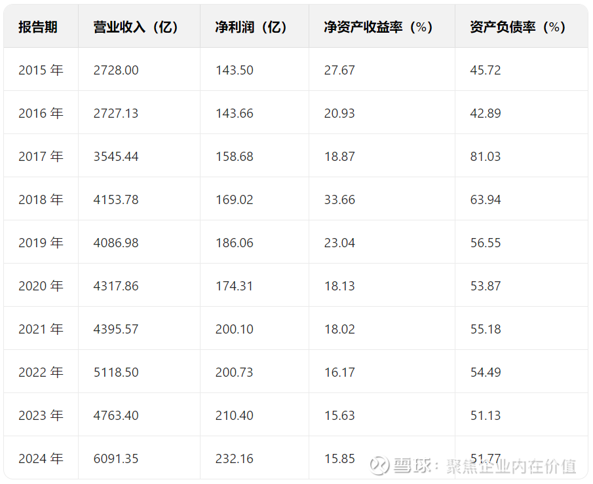Image resolution: width=593 pixels, height=484 pixels.
Task: Click net profit value 186.06
Action: 235,243
